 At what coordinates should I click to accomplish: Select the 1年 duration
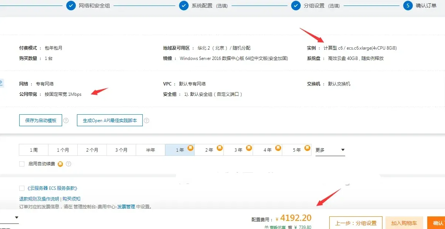pyautogui.click(x=180, y=150)
